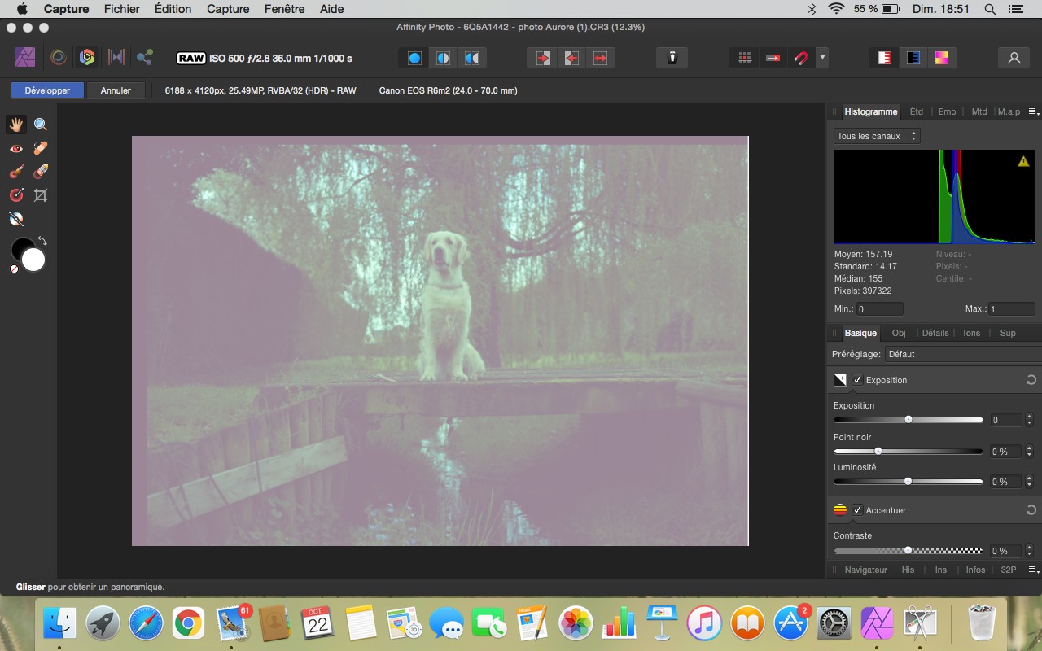Select the Overlay Erase tool
1042x651 pixels.
click(x=41, y=172)
